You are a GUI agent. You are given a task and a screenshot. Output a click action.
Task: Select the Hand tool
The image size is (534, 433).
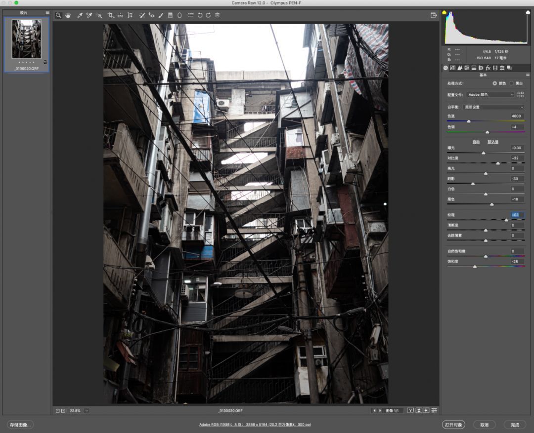[x=68, y=15]
